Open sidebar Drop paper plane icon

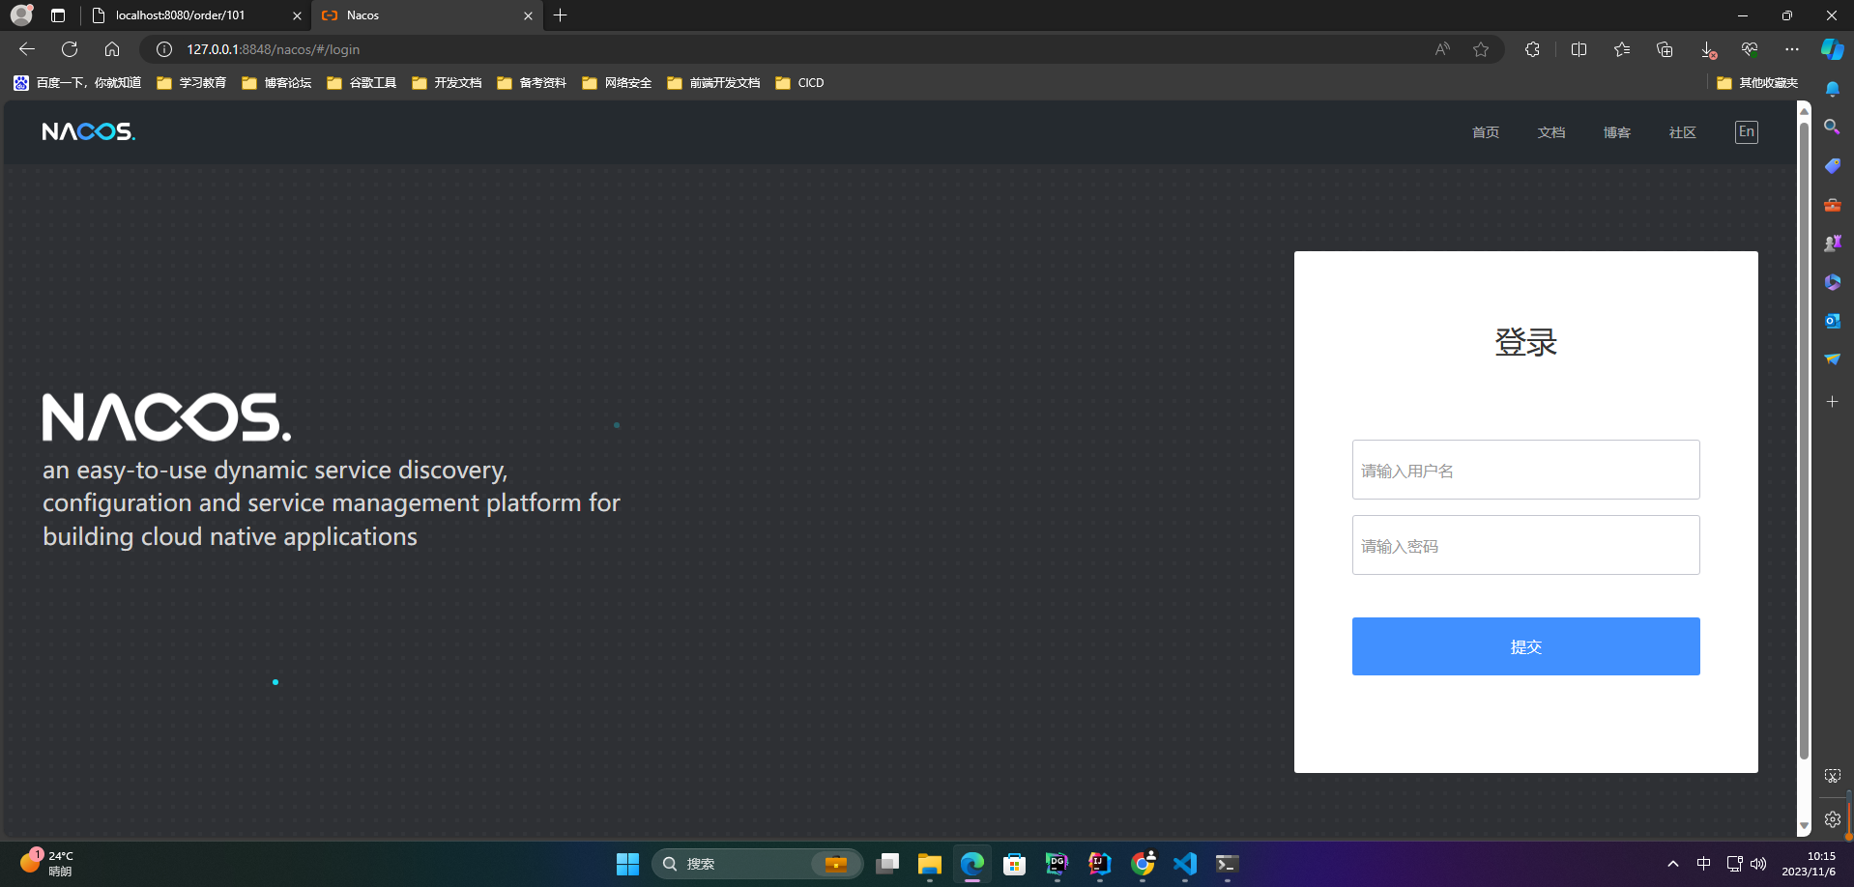(x=1832, y=359)
